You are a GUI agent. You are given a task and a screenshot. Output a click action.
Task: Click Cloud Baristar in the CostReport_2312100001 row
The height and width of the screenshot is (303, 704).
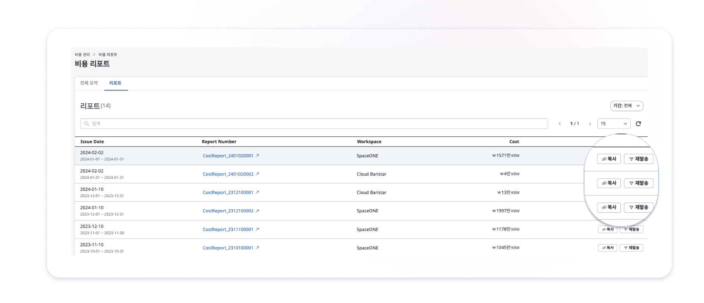coord(371,193)
